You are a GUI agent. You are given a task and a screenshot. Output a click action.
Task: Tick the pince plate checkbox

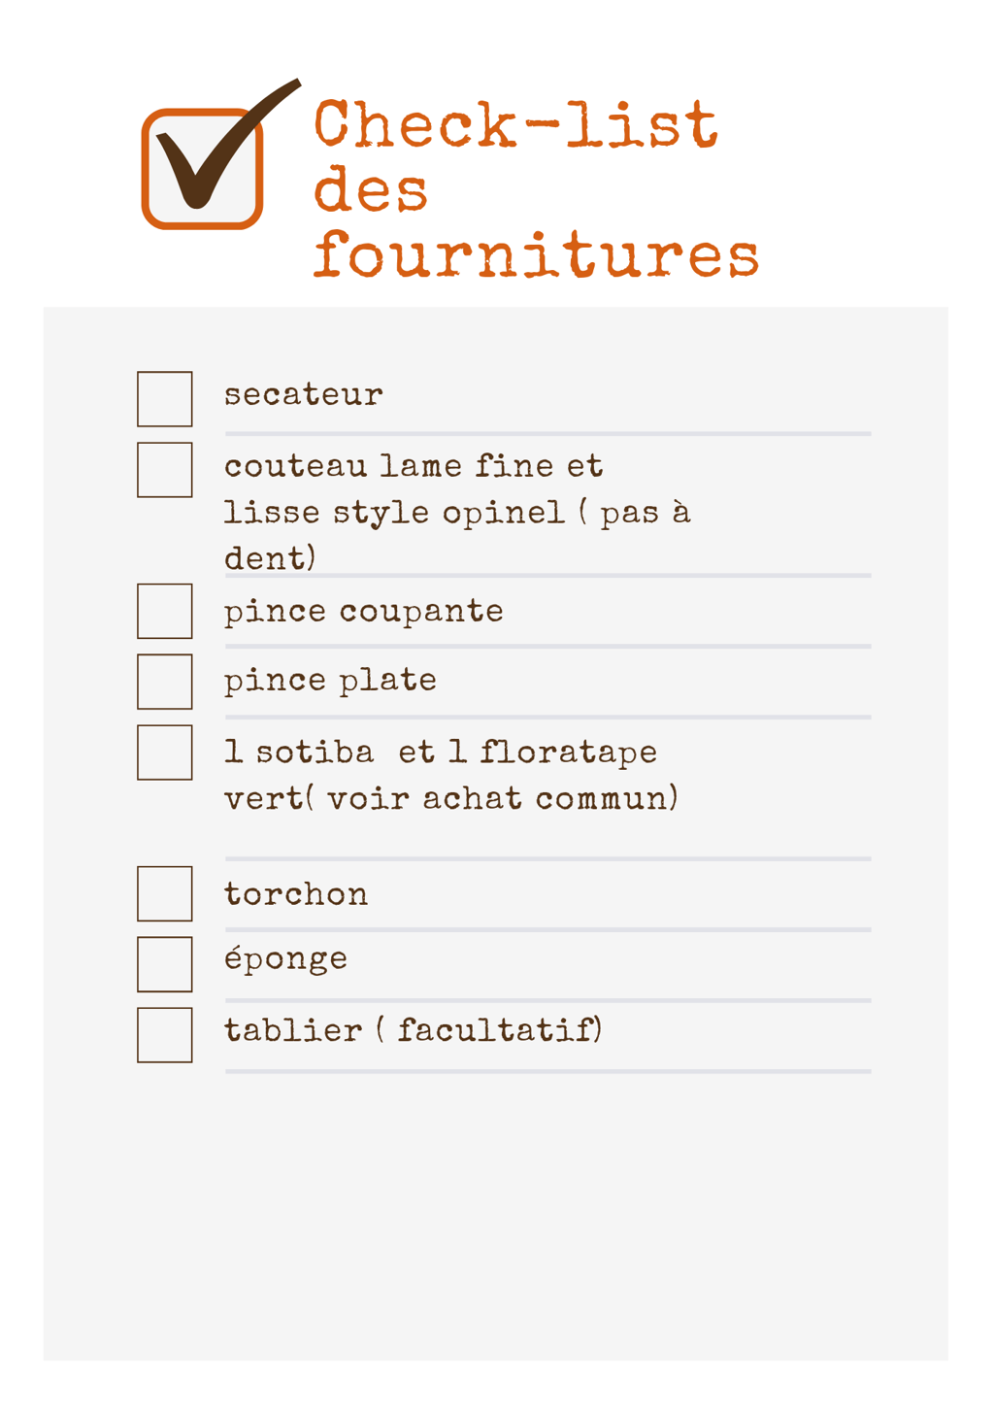165,682
